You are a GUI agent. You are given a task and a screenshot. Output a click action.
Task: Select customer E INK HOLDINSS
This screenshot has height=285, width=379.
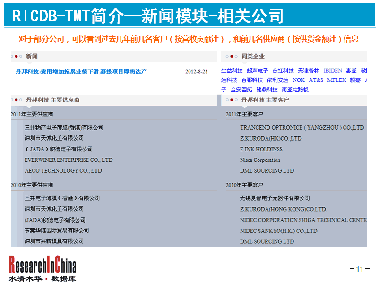coord(261,149)
